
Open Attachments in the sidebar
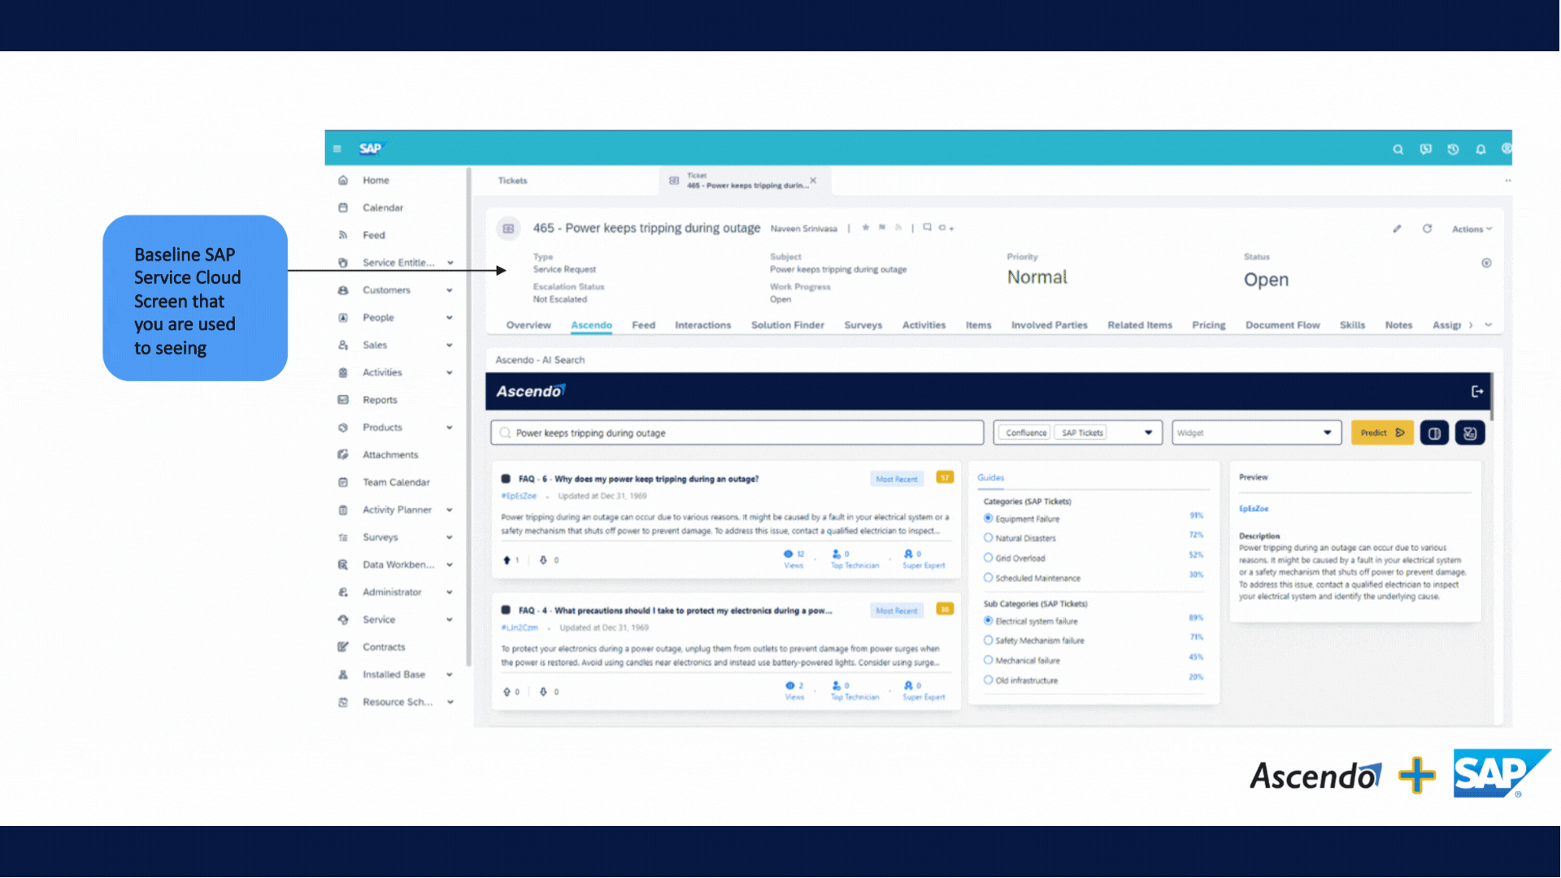pos(390,455)
